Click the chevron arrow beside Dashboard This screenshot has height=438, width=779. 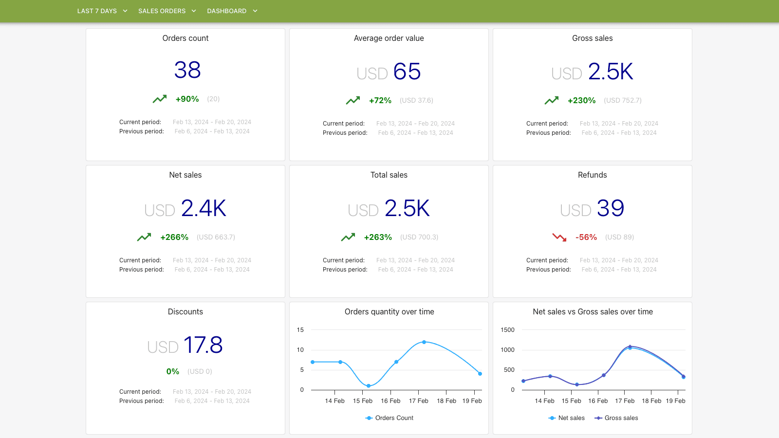pyautogui.click(x=255, y=11)
